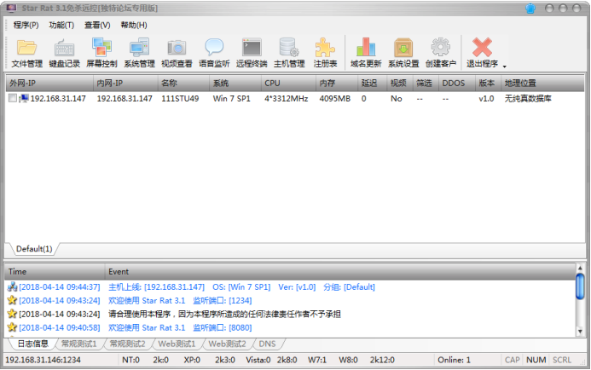The image size is (591, 370).
Task: Open 系统设置 system settings
Action: (x=403, y=53)
